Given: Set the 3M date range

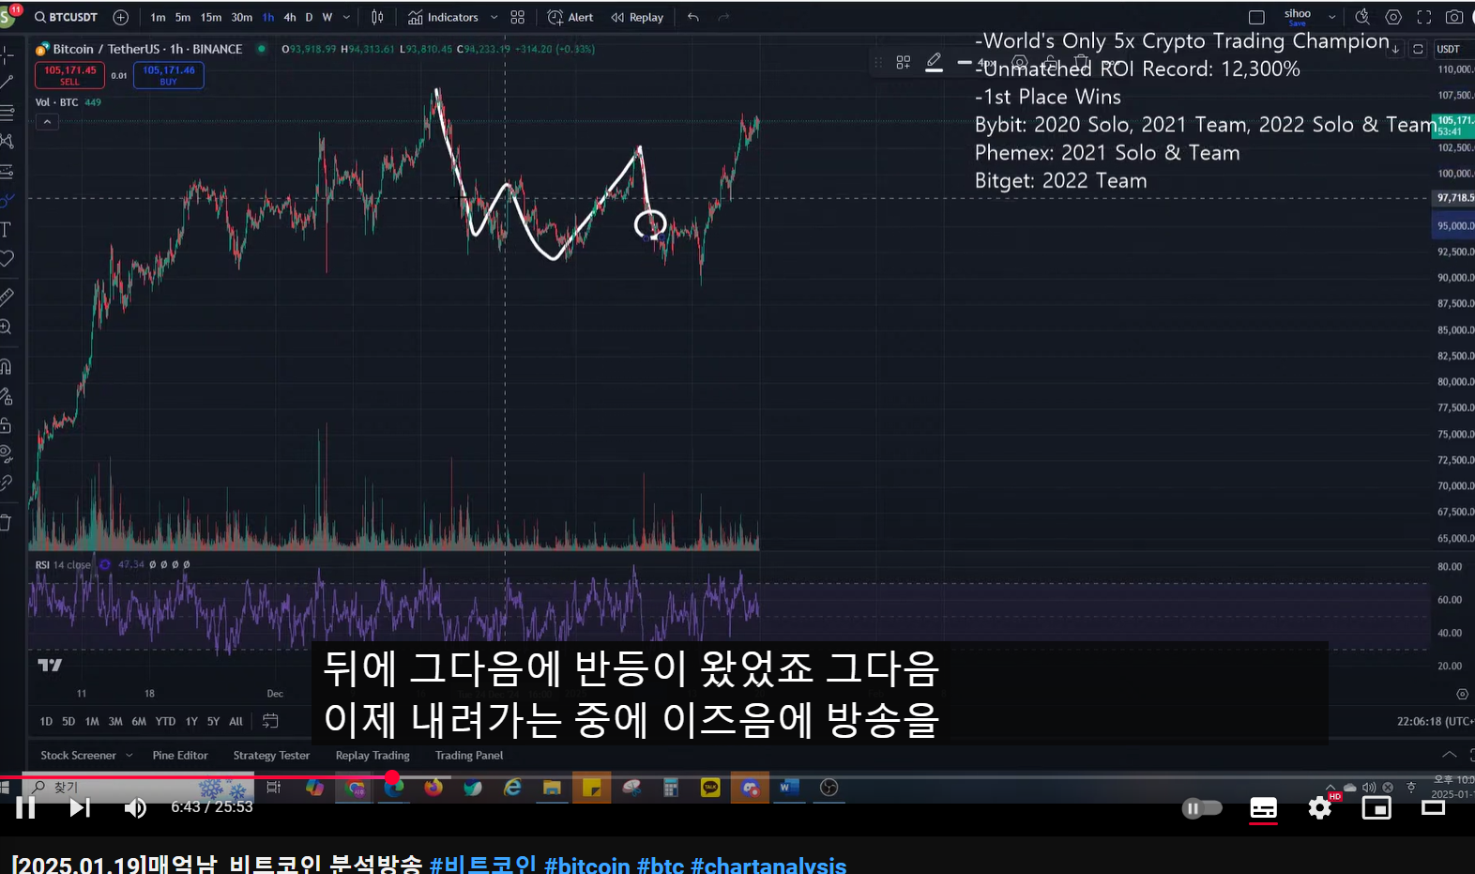Looking at the screenshot, I should click(x=115, y=721).
